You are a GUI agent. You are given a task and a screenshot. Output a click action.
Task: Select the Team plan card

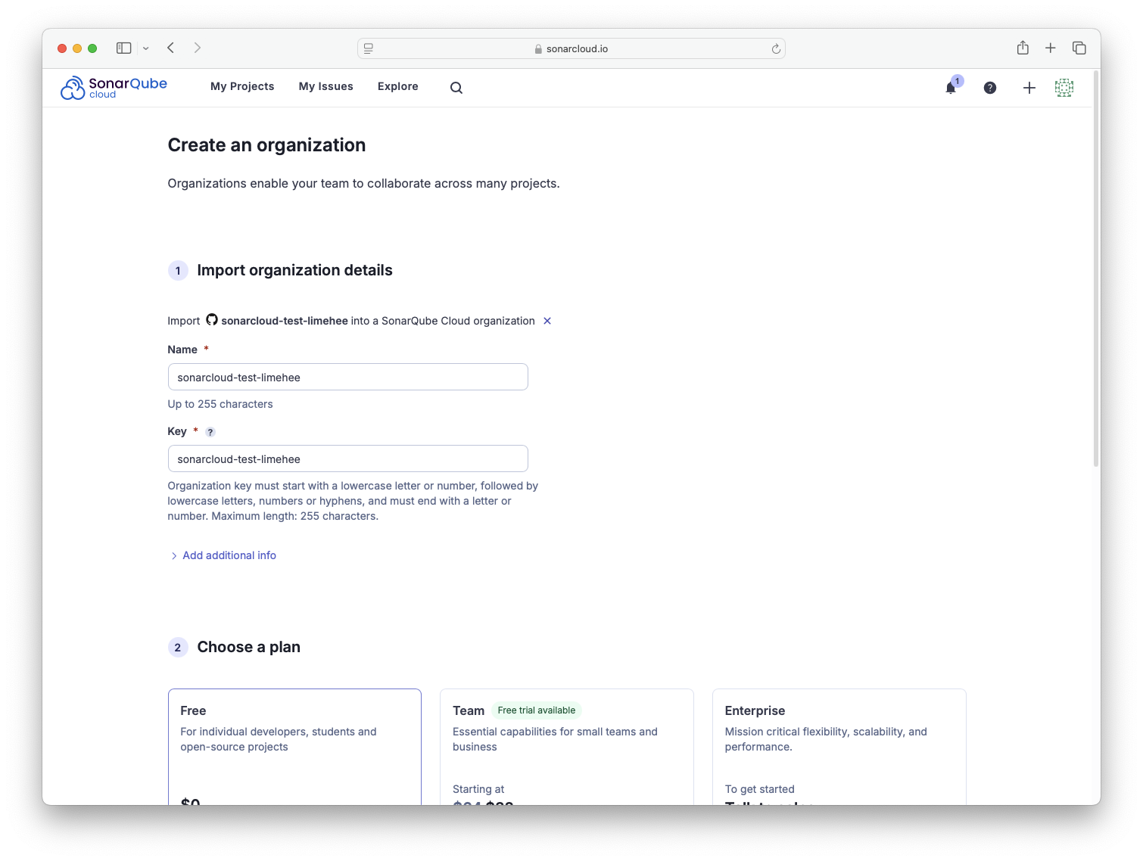tap(567, 747)
